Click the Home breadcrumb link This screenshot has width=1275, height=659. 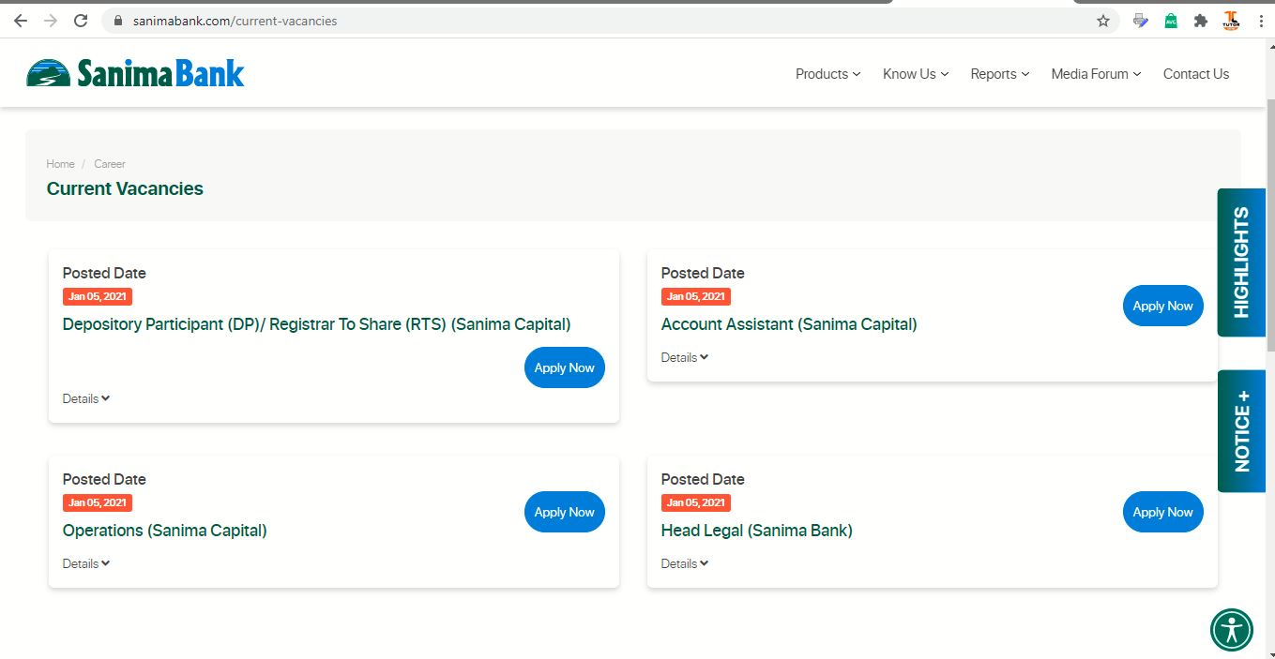click(x=60, y=164)
